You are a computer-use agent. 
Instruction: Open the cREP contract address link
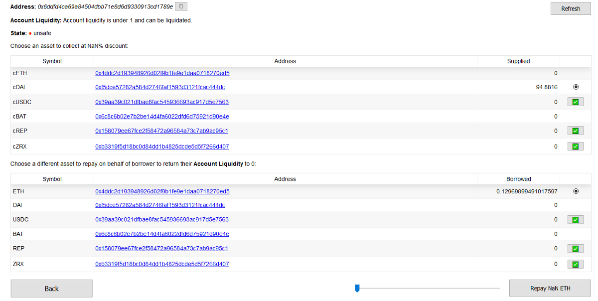pyautogui.click(x=161, y=131)
